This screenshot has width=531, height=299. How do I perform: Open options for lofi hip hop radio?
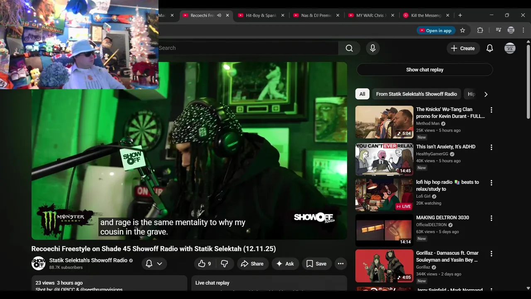tap(491, 183)
